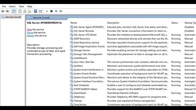
Task: Click the Restart Service toolbar icon
Action: [x=61, y=11]
